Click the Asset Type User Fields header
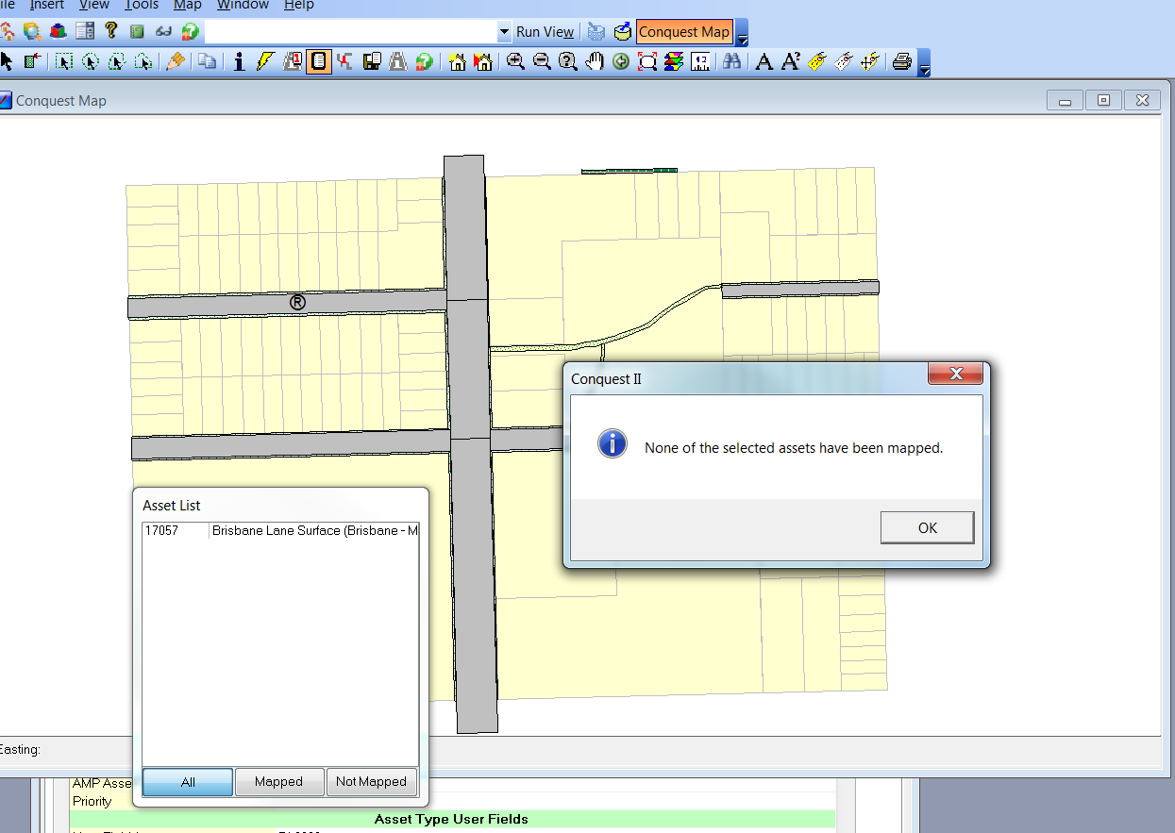 (x=451, y=819)
